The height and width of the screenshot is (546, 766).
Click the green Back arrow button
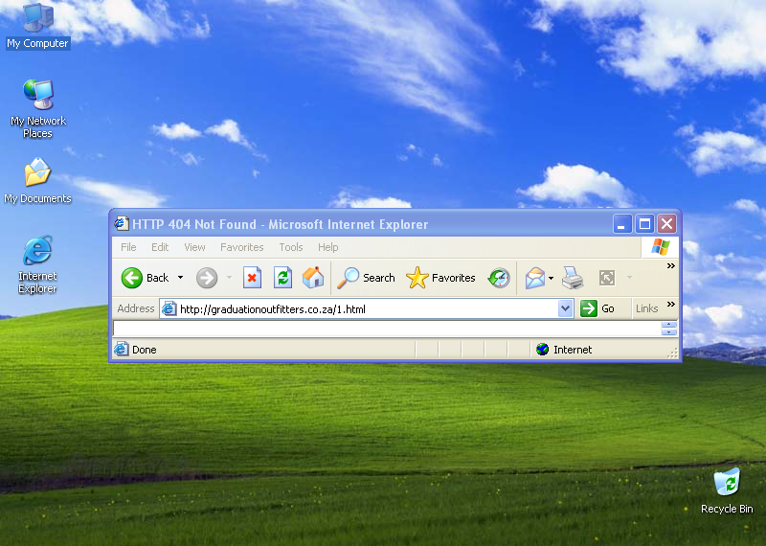tap(132, 278)
